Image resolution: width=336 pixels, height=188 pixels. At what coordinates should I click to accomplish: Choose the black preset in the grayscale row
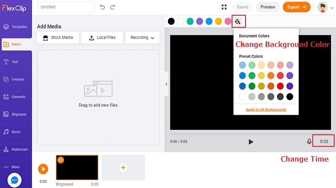tap(289, 97)
